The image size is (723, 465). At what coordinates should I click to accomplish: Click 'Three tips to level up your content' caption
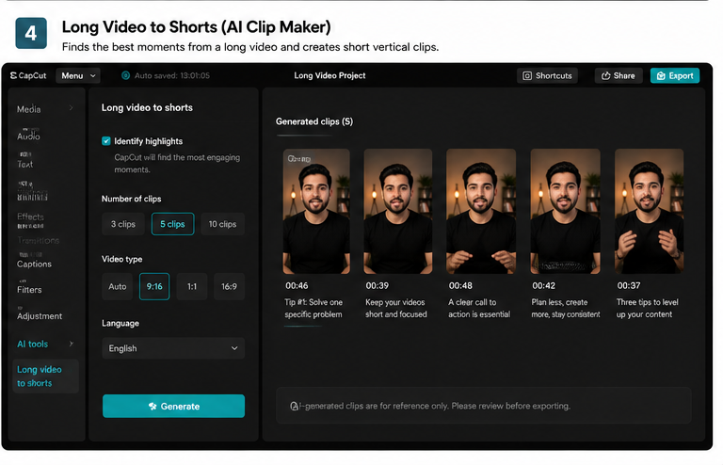point(648,309)
